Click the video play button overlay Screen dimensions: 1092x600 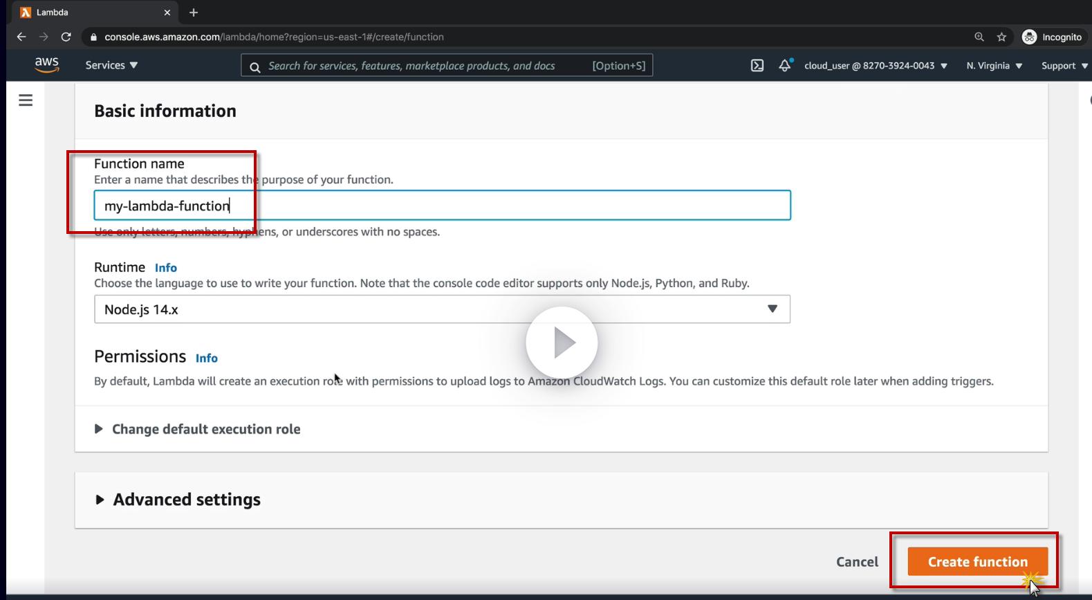[x=562, y=343]
